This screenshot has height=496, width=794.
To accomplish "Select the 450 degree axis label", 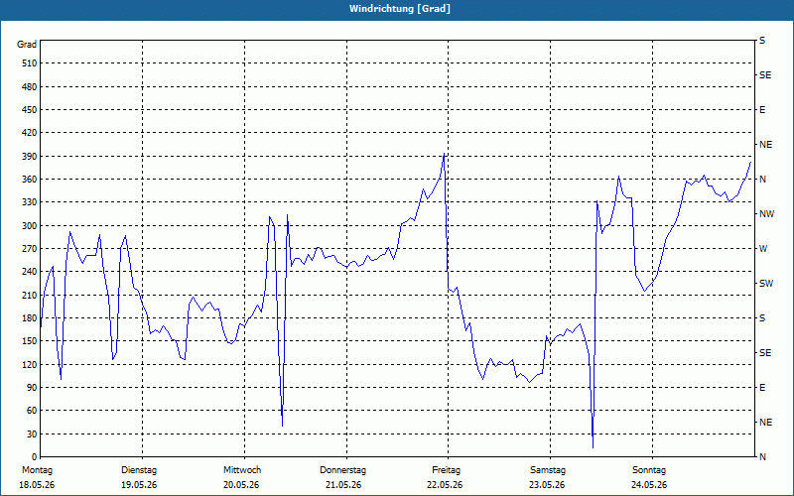I will click(x=30, y=110).
